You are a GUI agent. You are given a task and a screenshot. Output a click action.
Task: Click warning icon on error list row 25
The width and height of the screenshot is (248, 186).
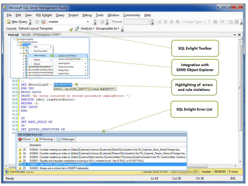tap(20, 161)
